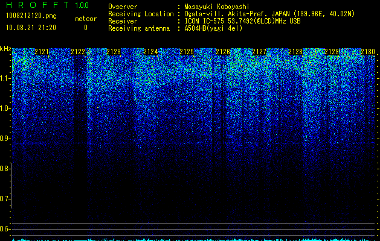The width and height of the screenshot is (380, 241).
Task: Click the meteor count value 0
Action: coord(86,28)
